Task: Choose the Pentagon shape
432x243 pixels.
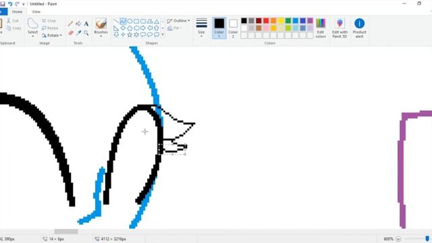Action: coord(130,28)
